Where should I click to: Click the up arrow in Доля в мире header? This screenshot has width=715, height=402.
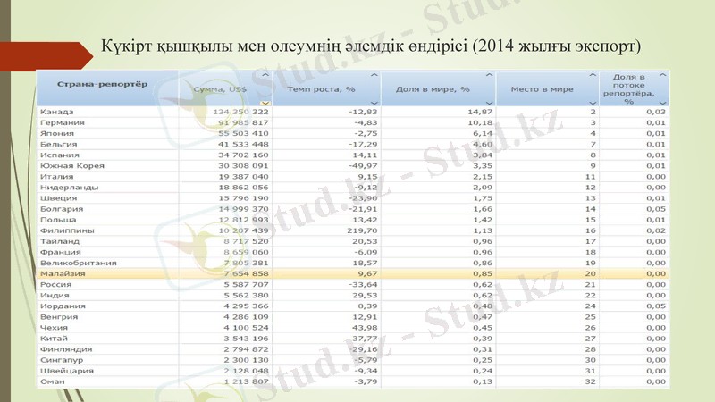click(x=488, y=75)
